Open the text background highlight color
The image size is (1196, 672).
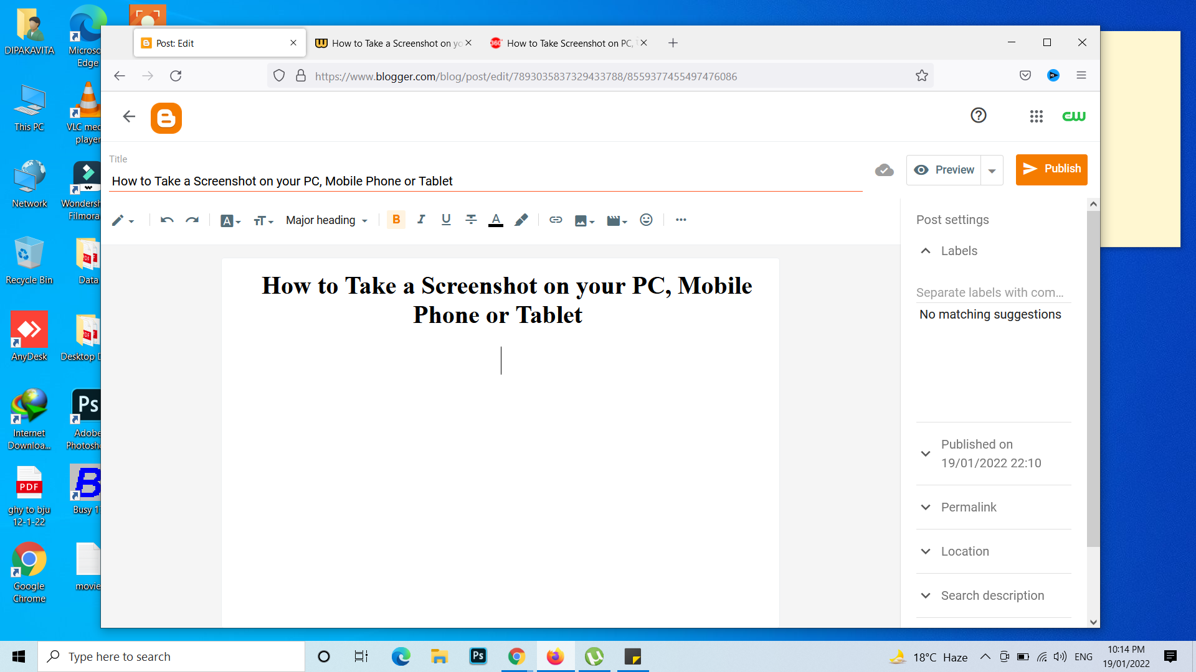tap(521, 220)
